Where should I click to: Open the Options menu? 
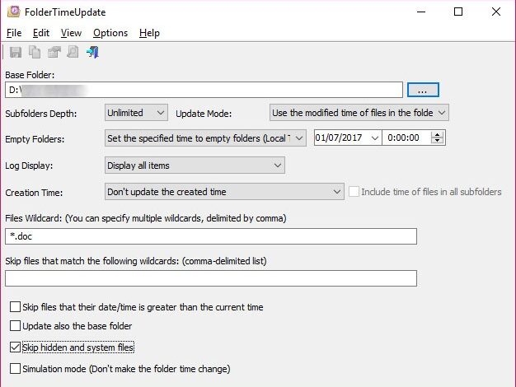coord(110,33)
